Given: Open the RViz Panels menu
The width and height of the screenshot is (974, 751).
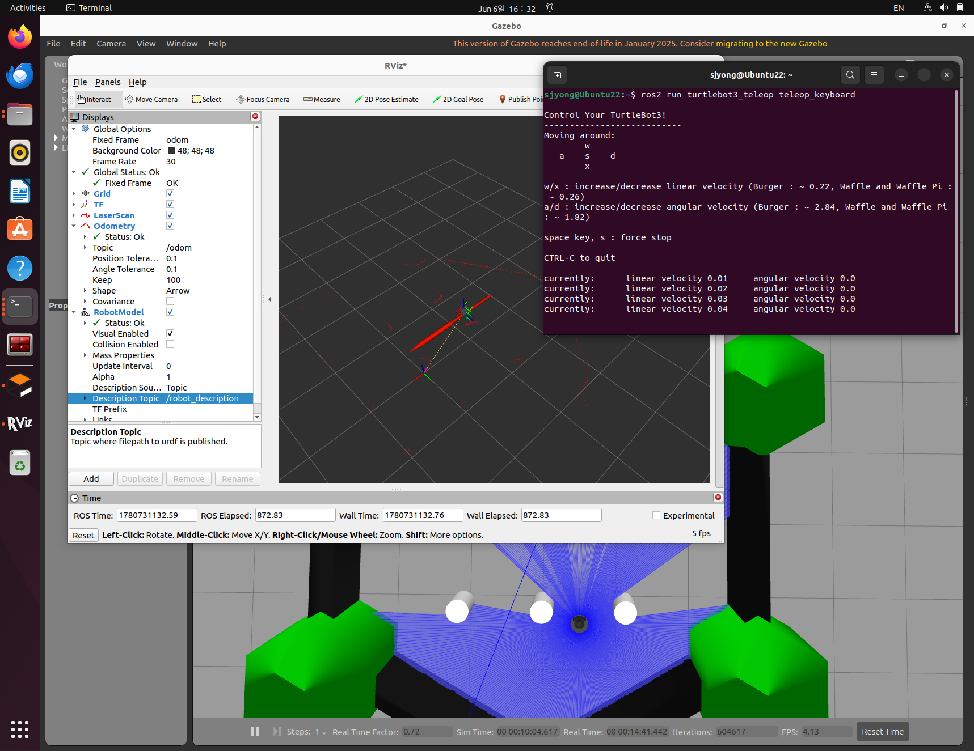Looking at the screenshot, I should (x=108, y=82).
